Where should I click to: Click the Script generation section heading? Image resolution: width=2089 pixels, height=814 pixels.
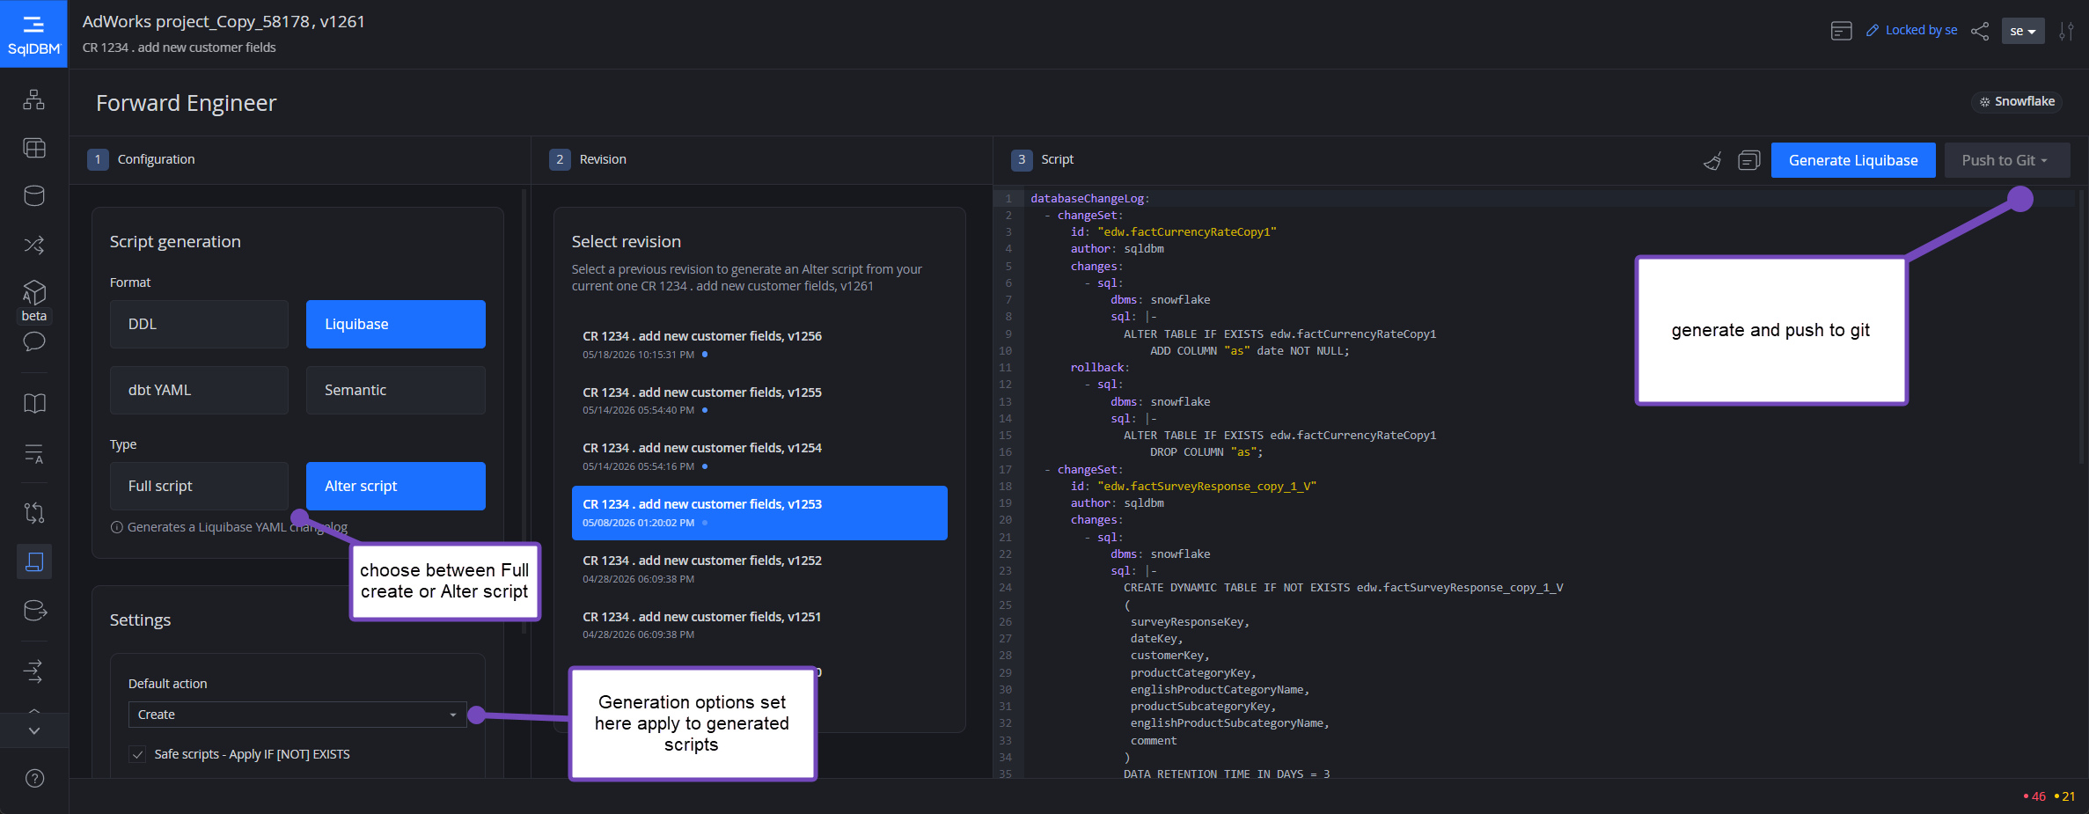point(175,242)
